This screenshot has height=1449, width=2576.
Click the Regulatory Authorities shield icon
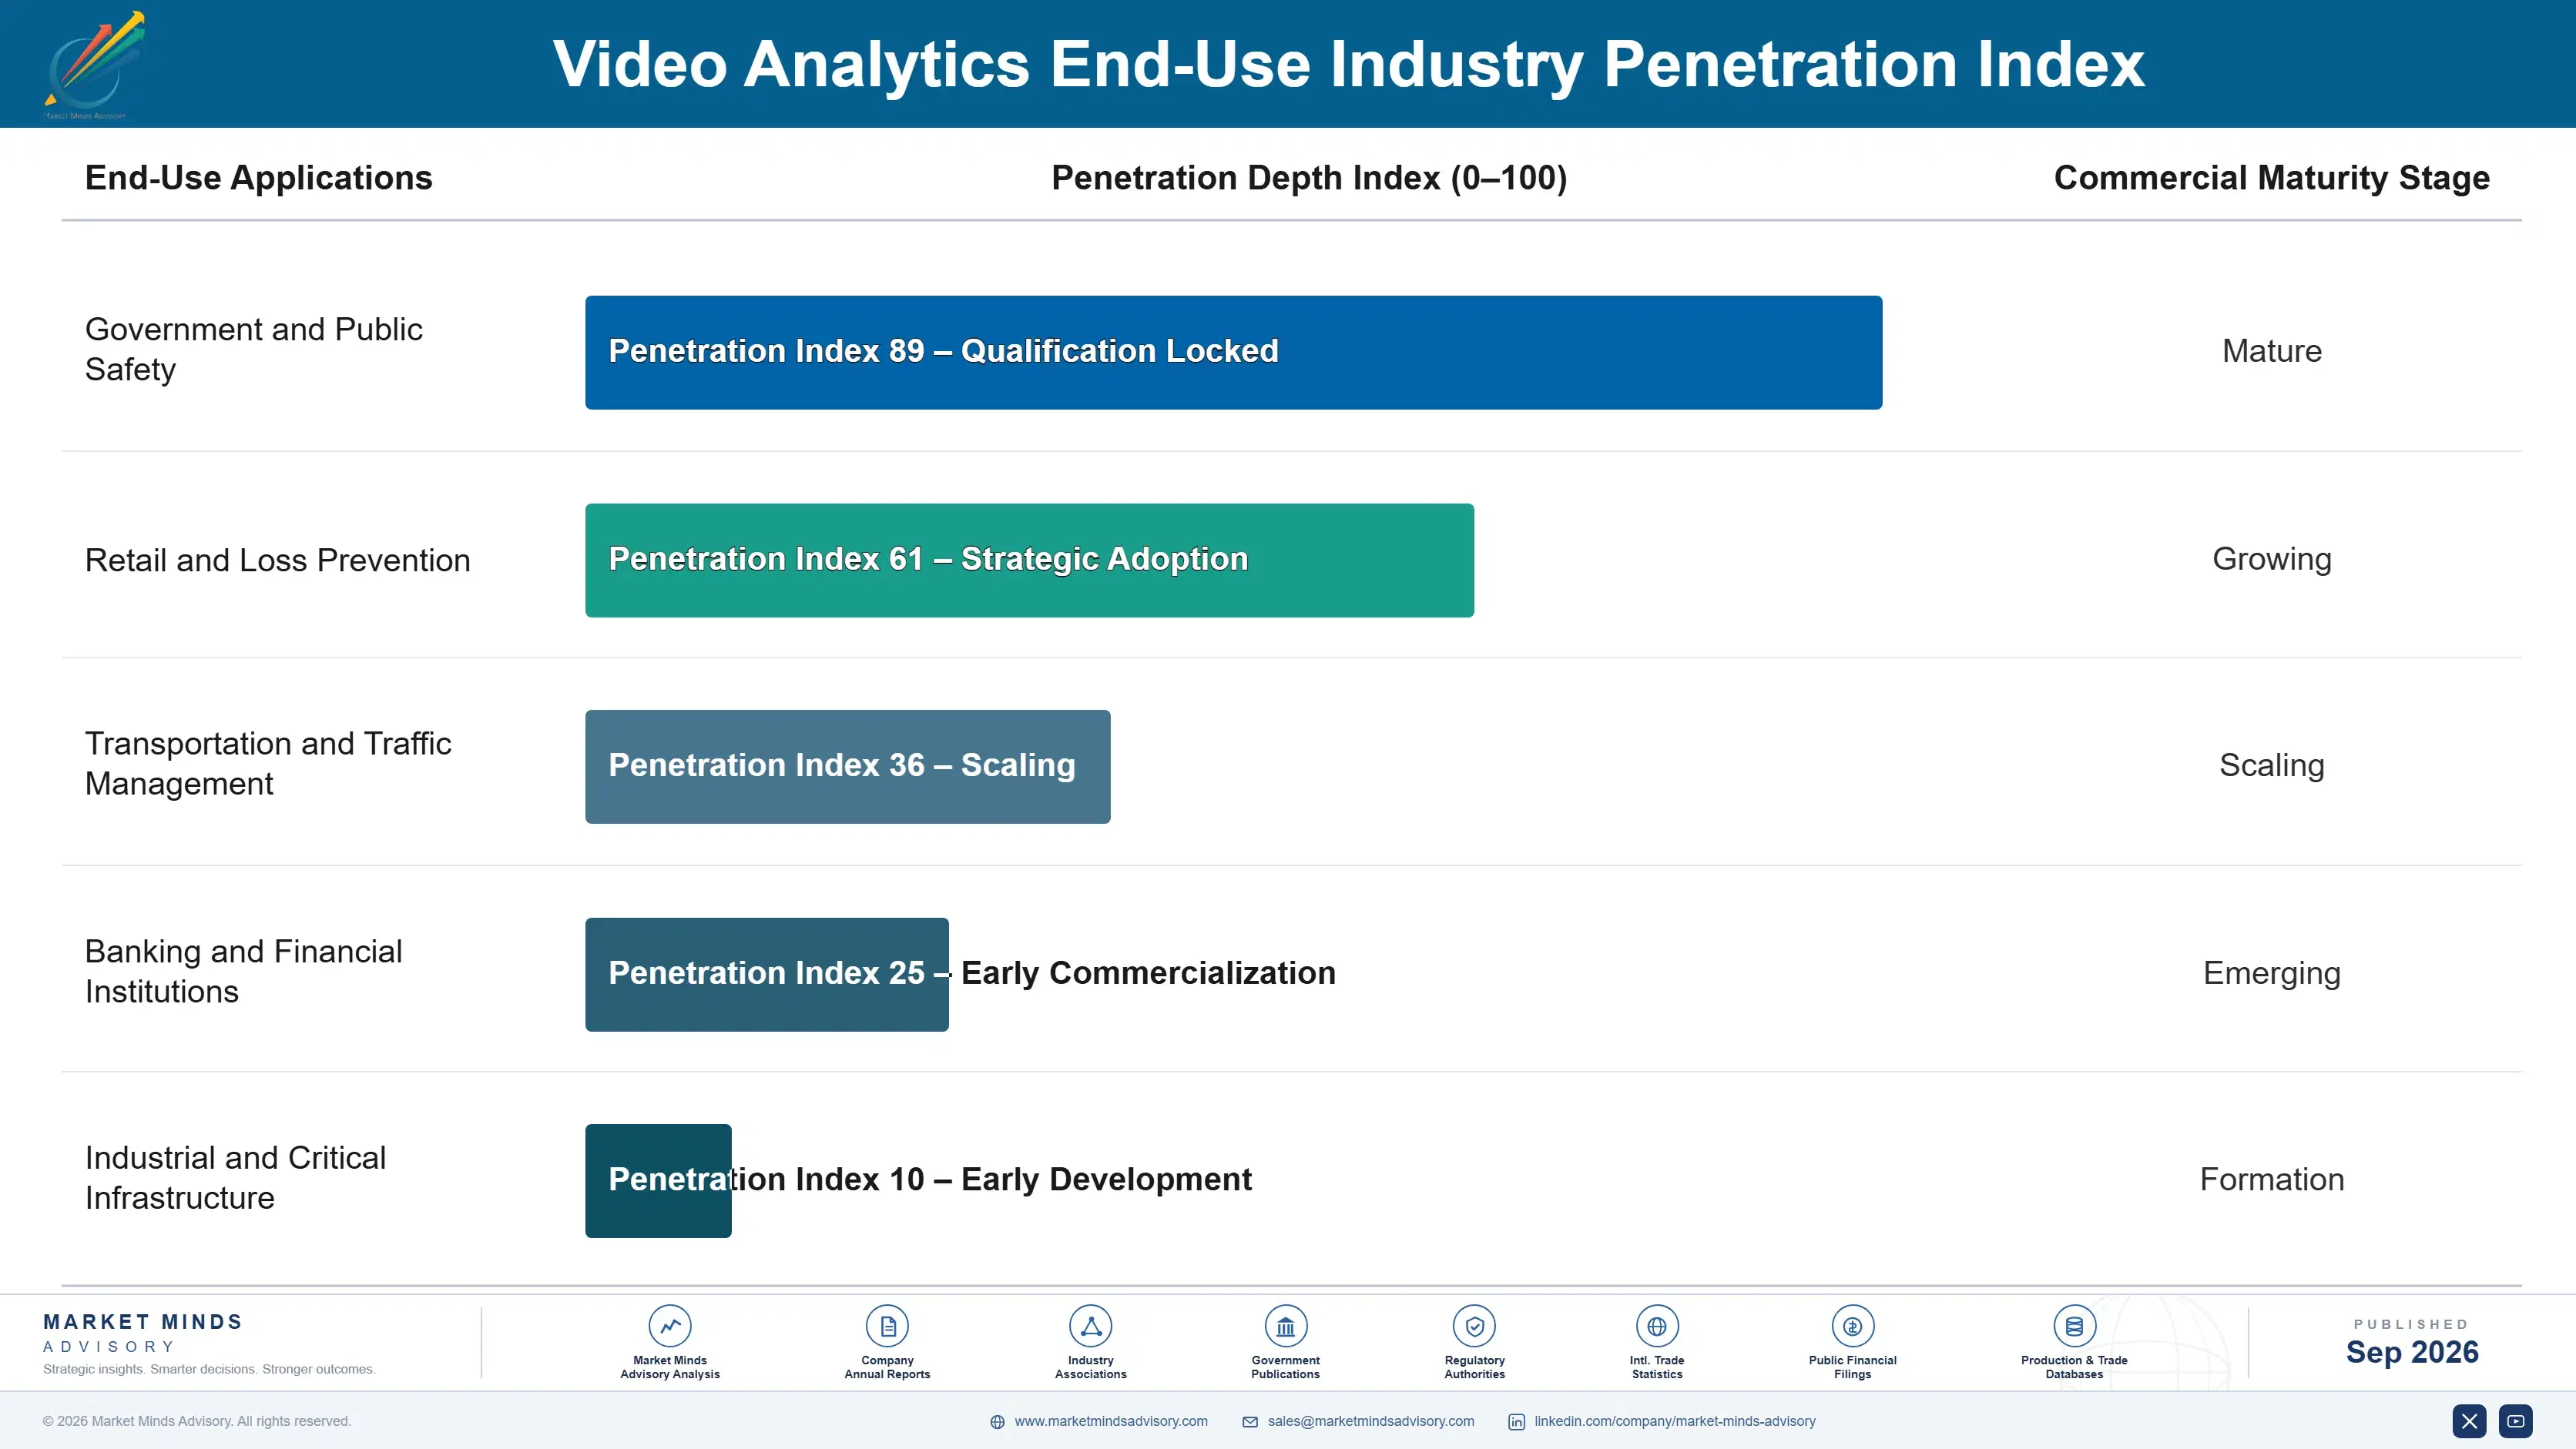pyautogui.click(x=1474, y=1326)
